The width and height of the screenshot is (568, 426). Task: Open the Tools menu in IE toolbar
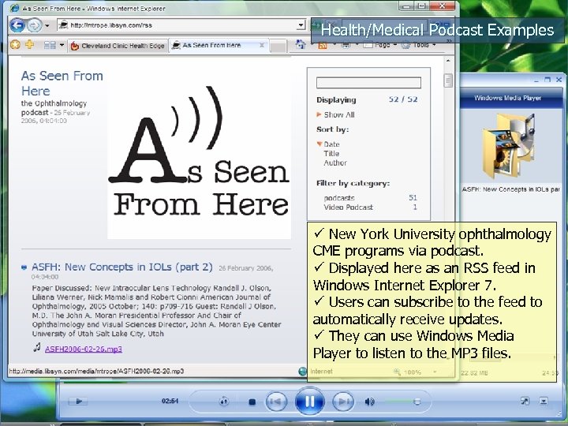click(419, 45)
